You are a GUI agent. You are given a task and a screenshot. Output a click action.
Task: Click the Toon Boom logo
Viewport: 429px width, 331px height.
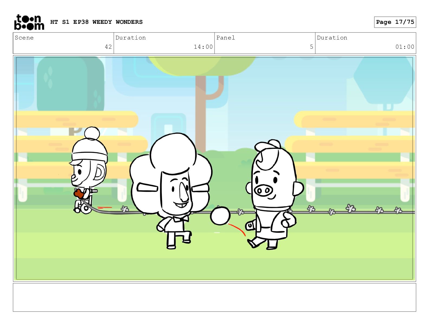tap(29, 22)
